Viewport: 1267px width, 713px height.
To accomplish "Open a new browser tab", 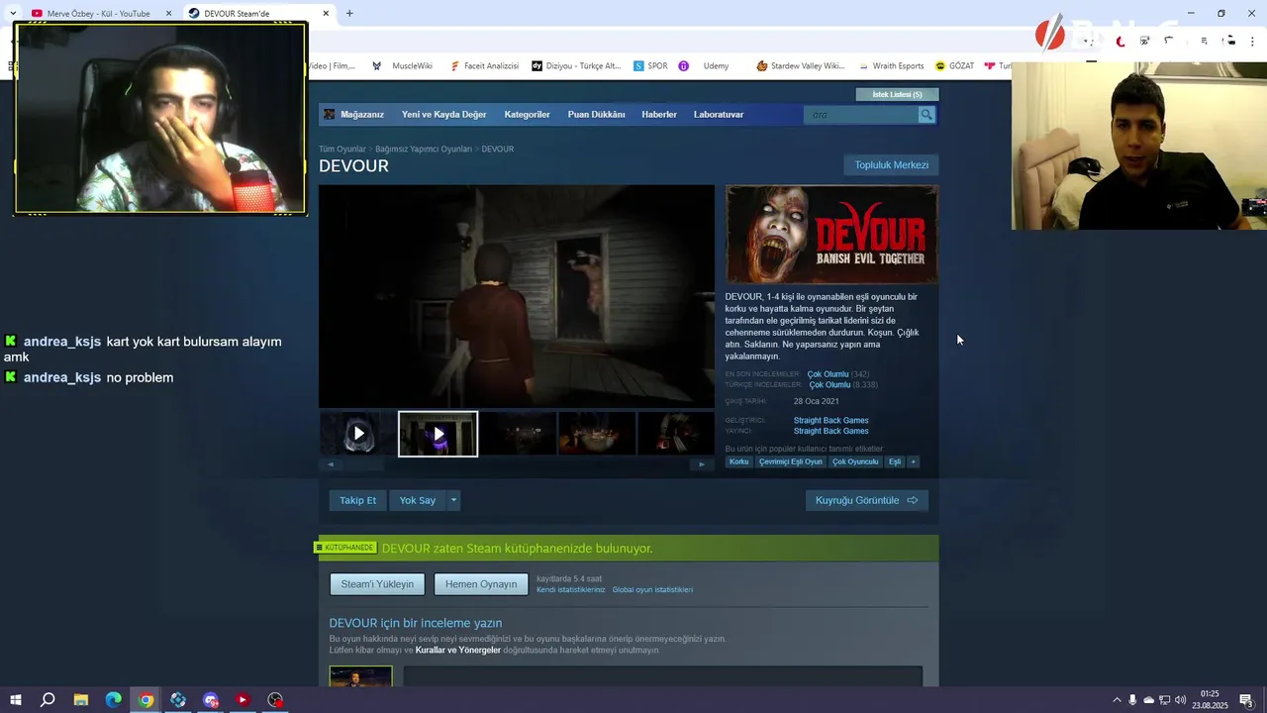I will (349, 13).
